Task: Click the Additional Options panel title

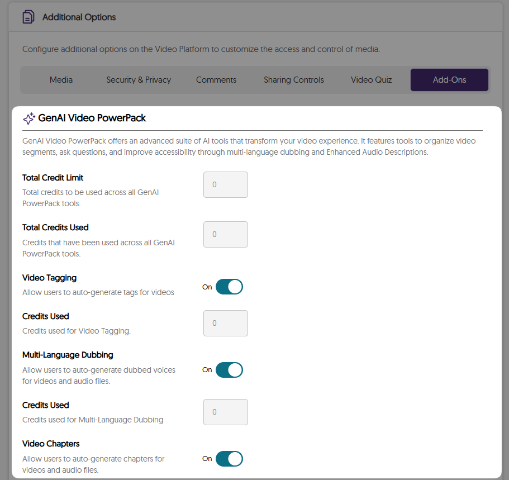Action: coord(79,17)
